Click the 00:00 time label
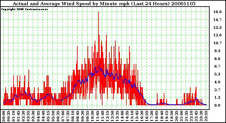Viewport: 226px width, 123px height. (4, 116)
